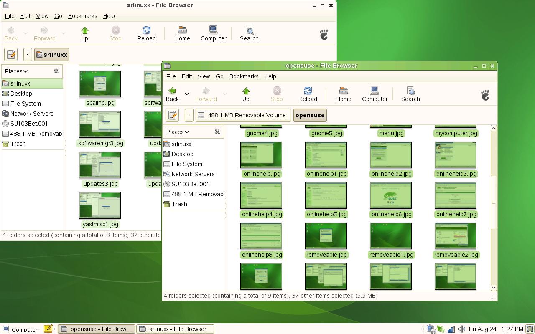Launch Search in srlinuxx window toolbar

(249, 34)
